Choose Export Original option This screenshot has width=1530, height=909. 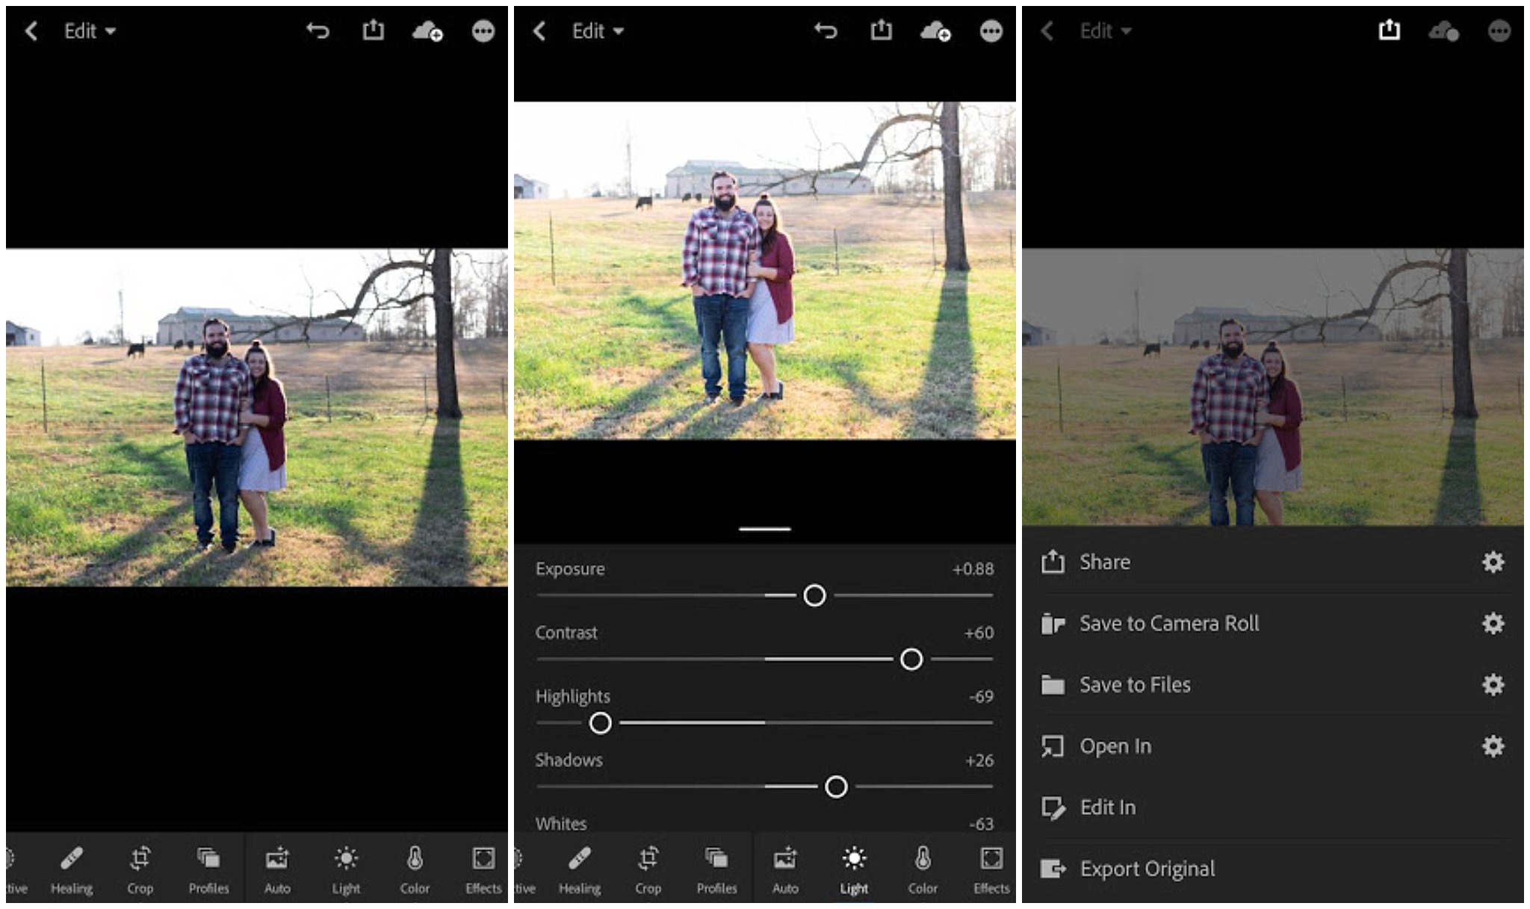coord(1273,869)
